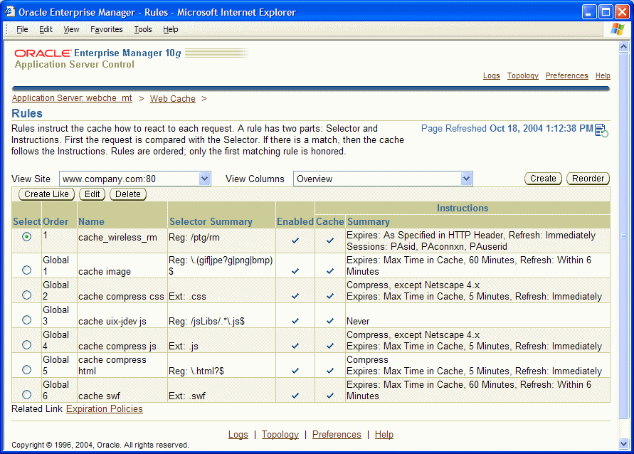
Task: Open the Tools menu
Action: 143,29
